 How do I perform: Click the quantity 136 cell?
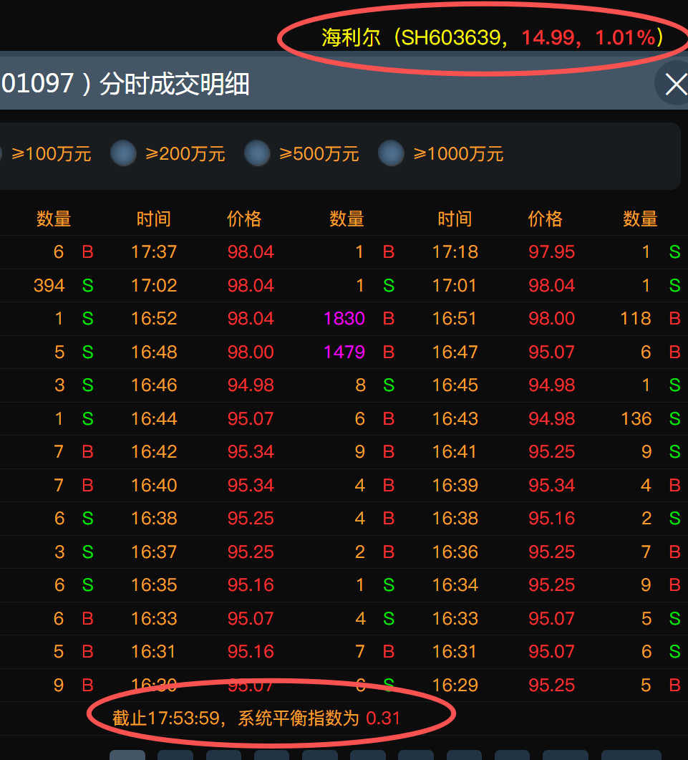tap(636, 418)
